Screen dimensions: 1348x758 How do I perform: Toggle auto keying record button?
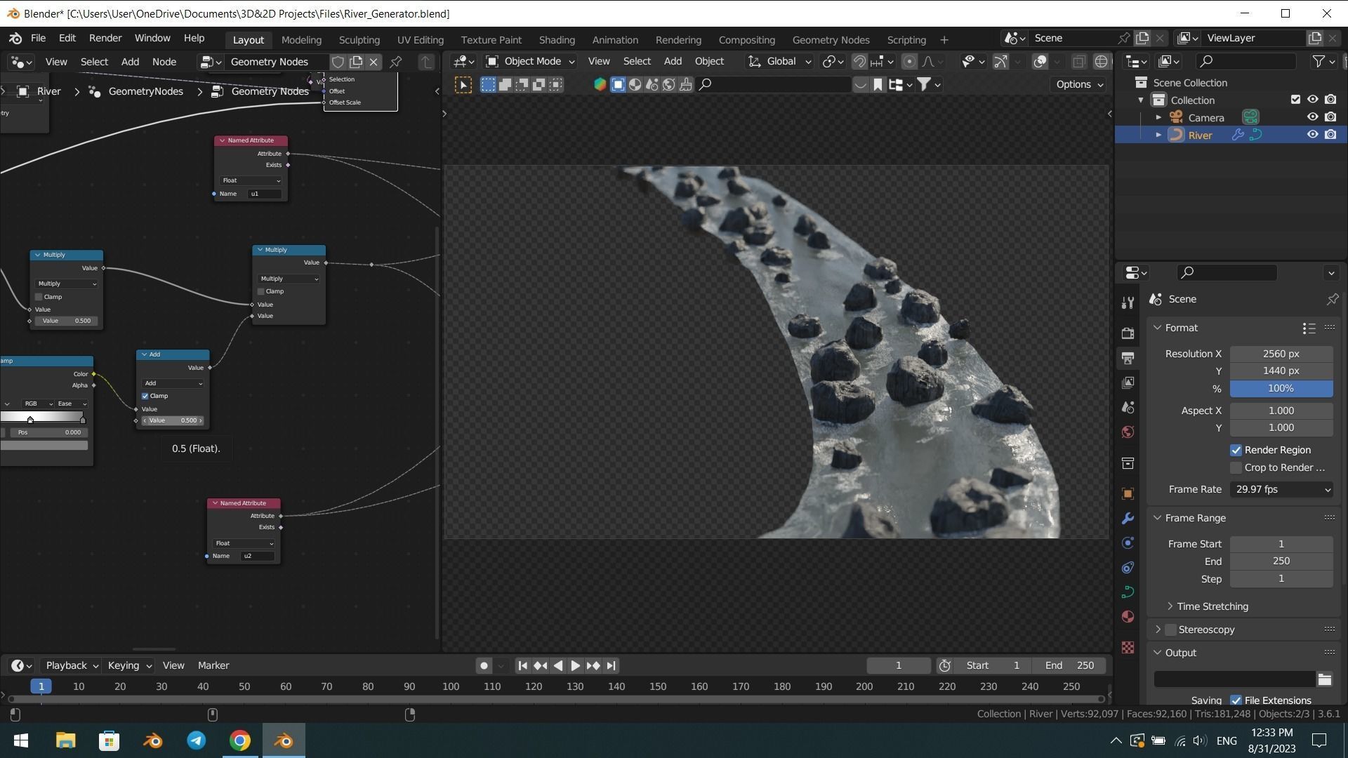pos(484,665)
